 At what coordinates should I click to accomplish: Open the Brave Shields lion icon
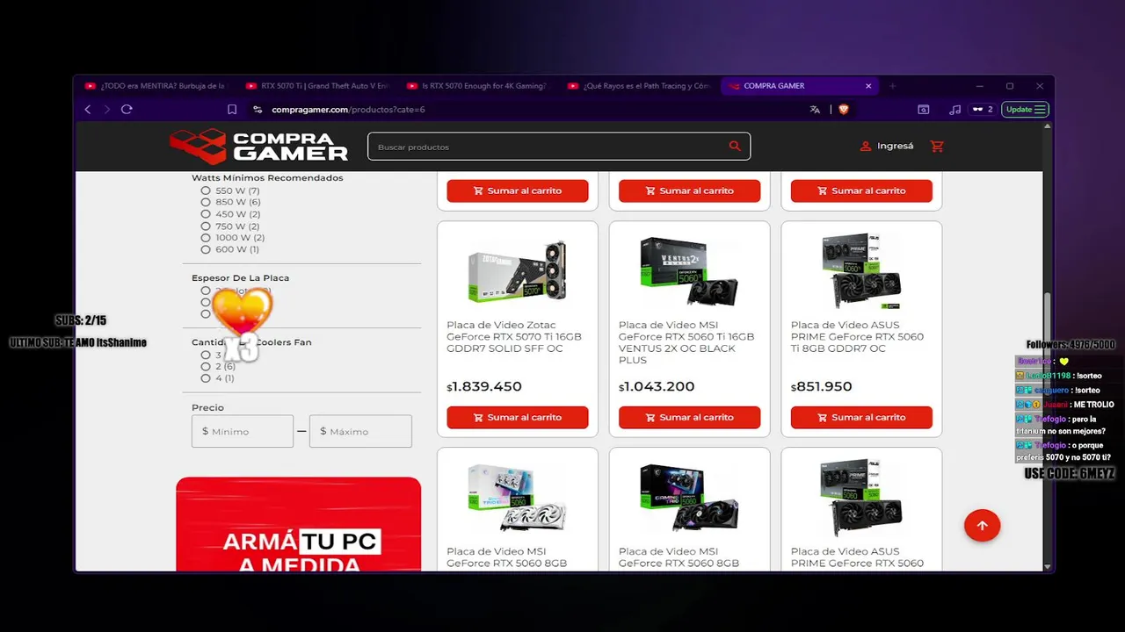coord(844,110)
